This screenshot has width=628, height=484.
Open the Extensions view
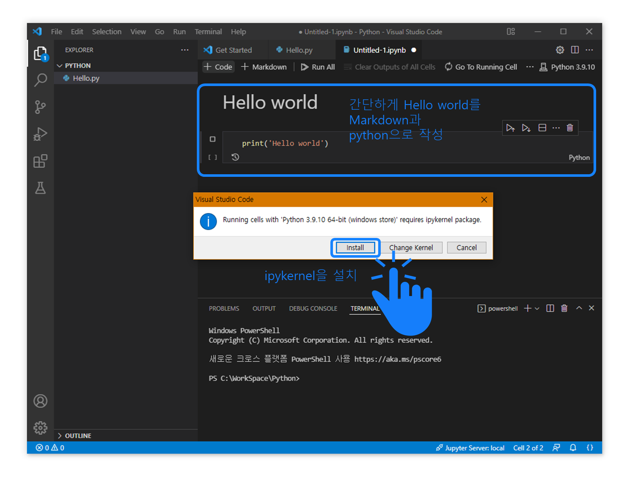(x=40, y=161)
